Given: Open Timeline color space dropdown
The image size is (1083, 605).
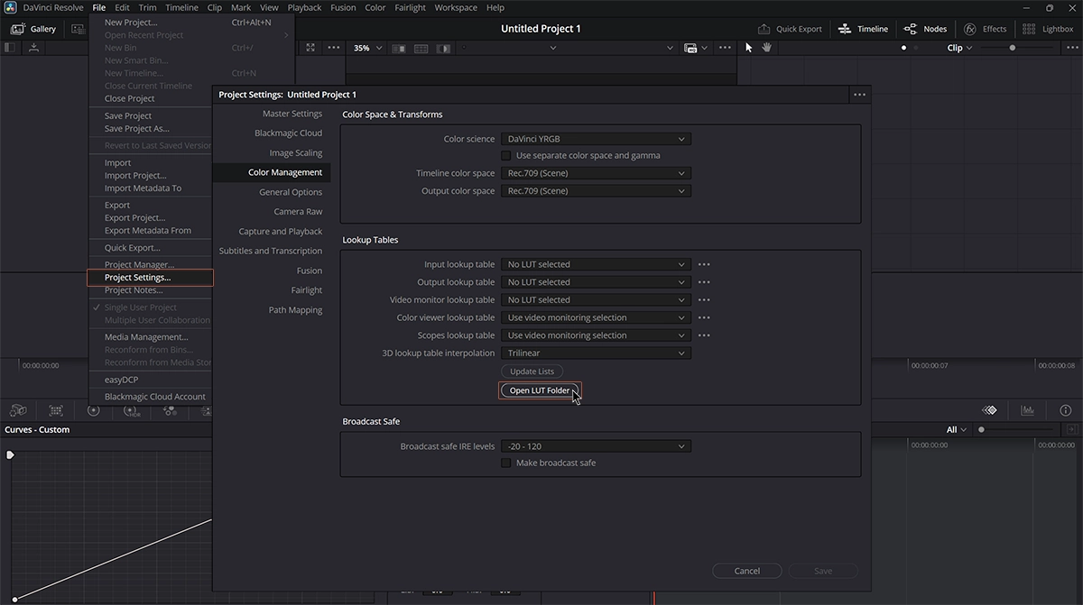Looking at the screenshot, I should [596, 173].
